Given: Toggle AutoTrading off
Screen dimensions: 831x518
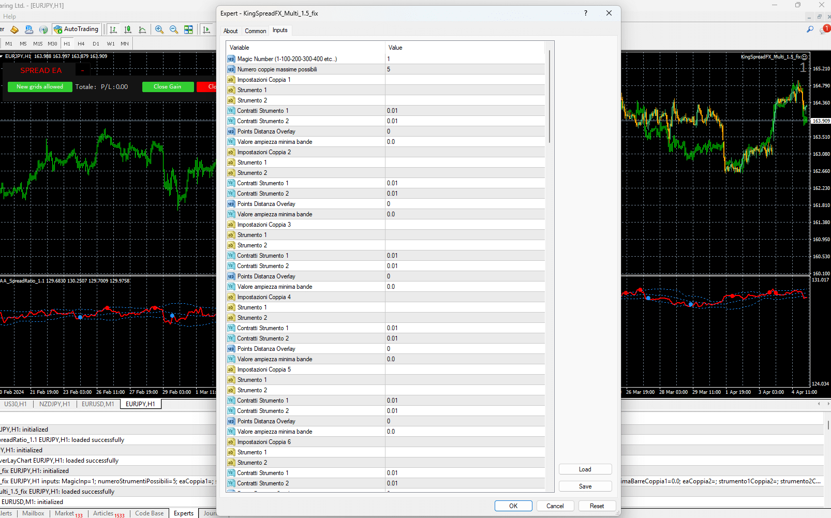Looking at the screenshot, I should [77, 29].
